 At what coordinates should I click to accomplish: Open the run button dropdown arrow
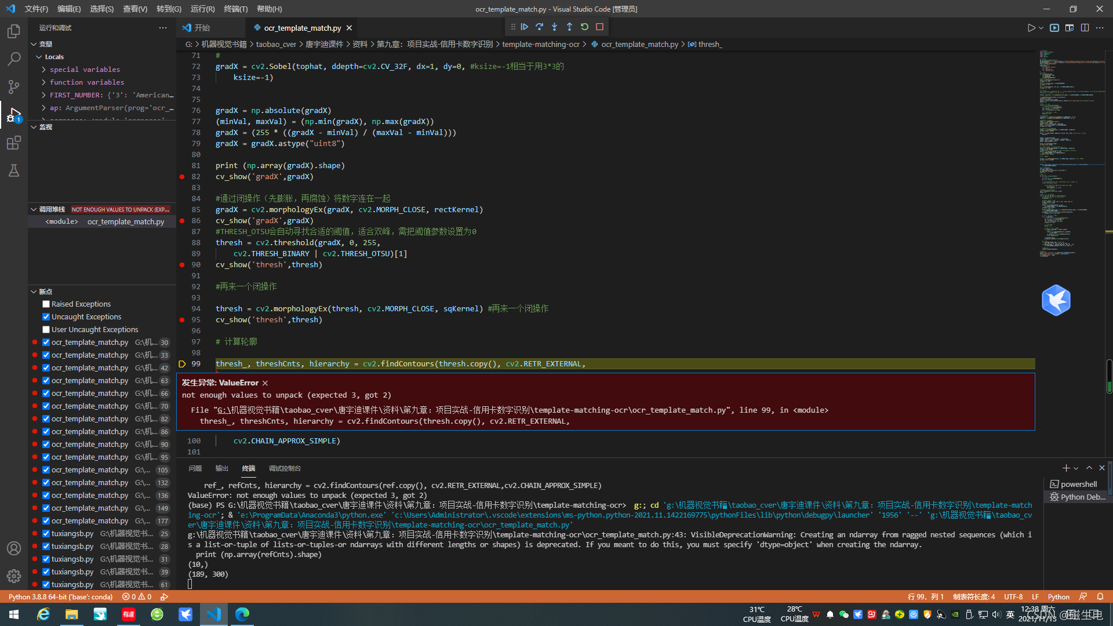click(1041, 28)
